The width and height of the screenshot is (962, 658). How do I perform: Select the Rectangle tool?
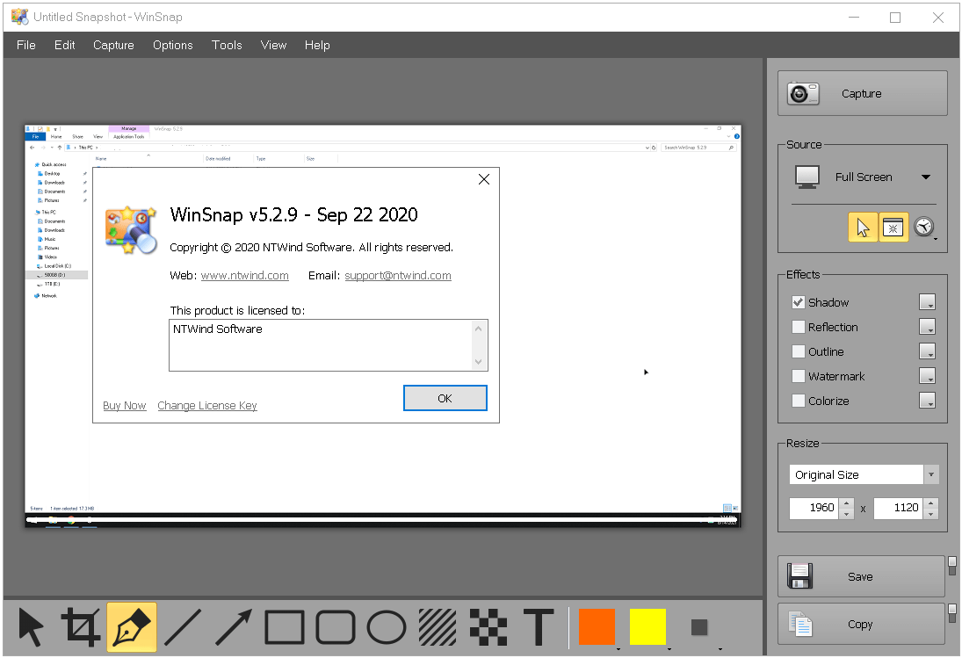(284, 626)
